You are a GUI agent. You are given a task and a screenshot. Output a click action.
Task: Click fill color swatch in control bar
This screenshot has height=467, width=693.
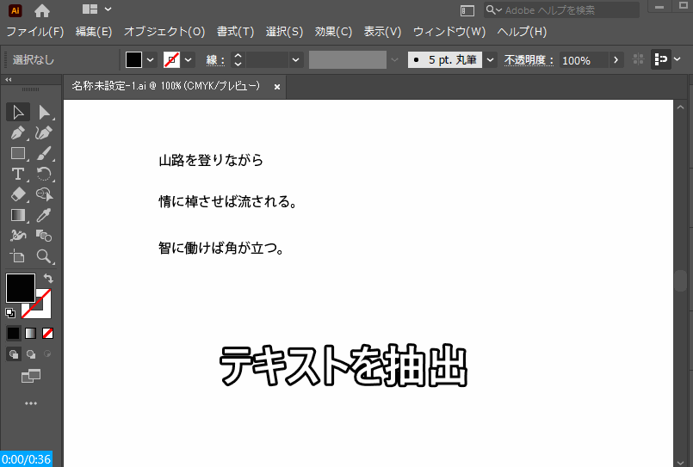(134, 59)
